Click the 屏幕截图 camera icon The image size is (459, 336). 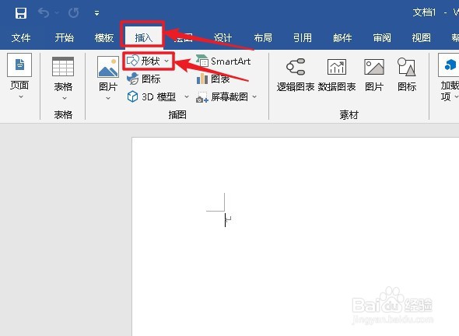[x=202, y=97]
